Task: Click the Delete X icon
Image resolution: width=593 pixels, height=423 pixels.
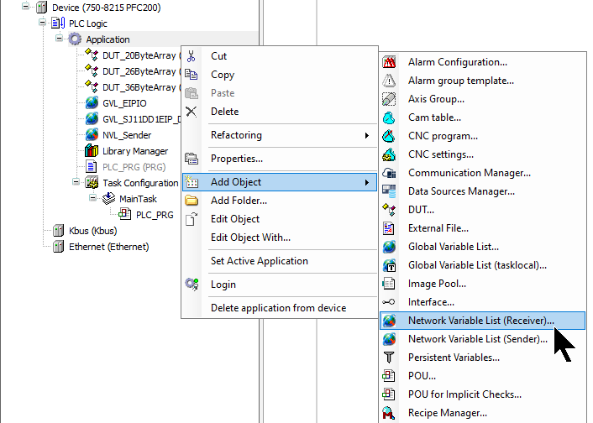Action: coord(192,112)
